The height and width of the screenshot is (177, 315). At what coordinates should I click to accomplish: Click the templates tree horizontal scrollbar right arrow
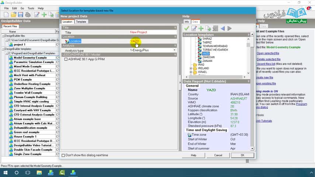245,77
